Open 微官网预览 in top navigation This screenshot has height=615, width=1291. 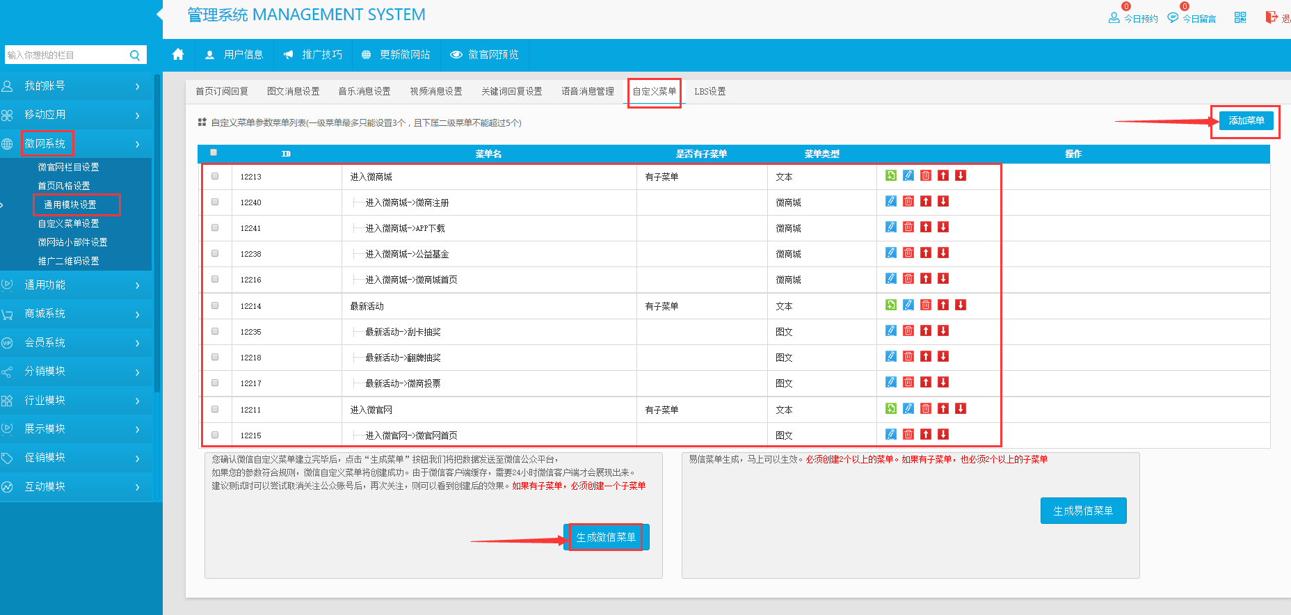click(485, 54)
